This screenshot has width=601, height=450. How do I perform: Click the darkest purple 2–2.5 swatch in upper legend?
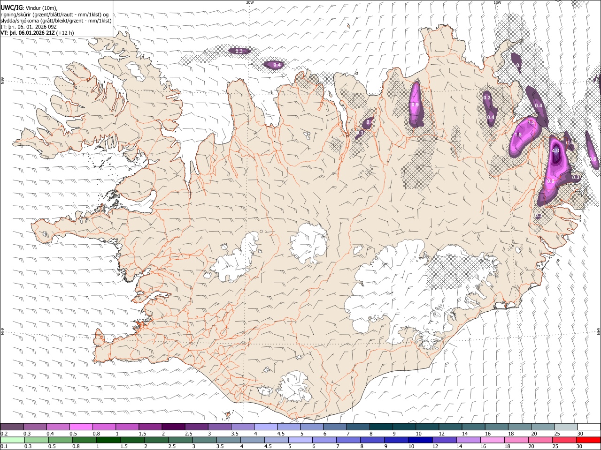173,427
